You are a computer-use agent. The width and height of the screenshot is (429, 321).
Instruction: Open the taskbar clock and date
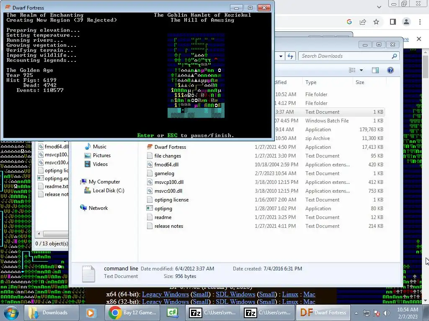point(408,313)
